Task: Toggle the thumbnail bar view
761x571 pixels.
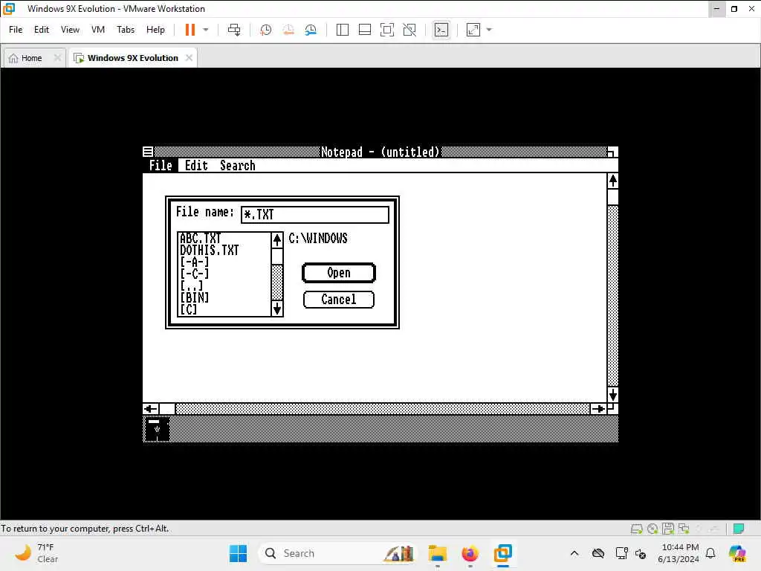Action: tap(364, 30)
